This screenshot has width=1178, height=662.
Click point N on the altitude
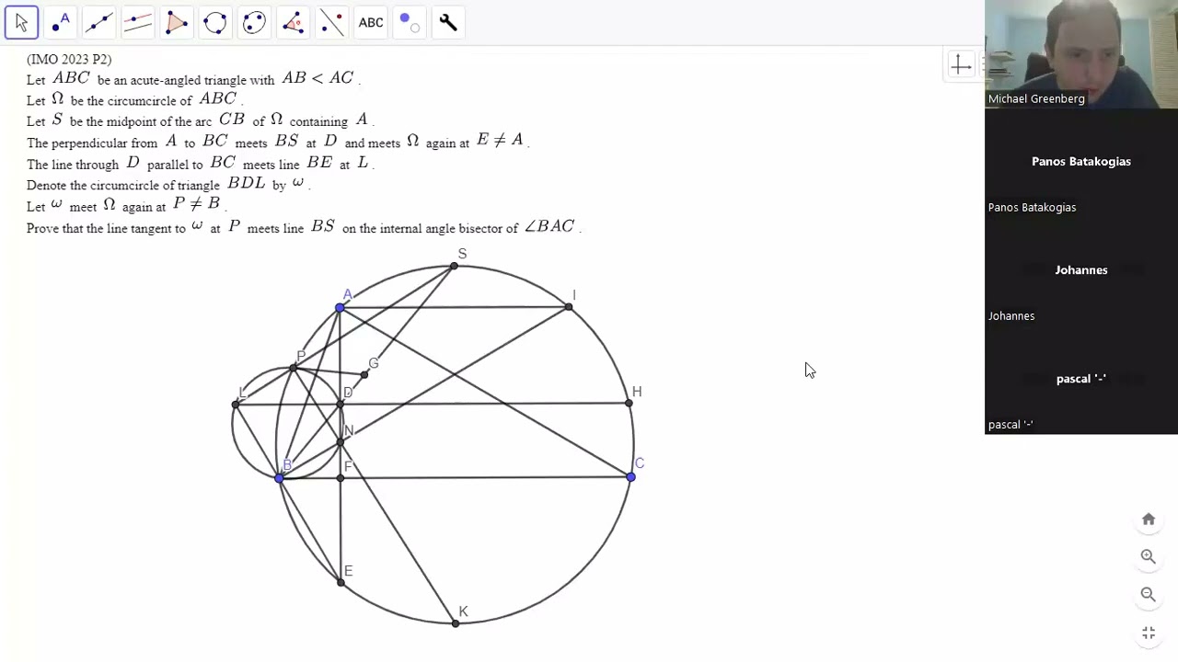coord(341,442)
